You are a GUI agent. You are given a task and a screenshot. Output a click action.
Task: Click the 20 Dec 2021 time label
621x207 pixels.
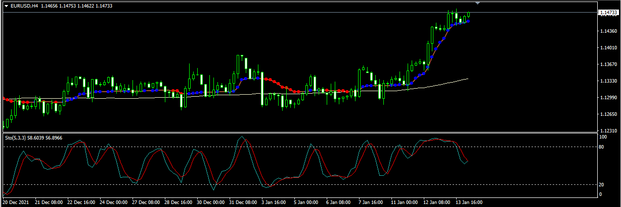coord(16,202)
